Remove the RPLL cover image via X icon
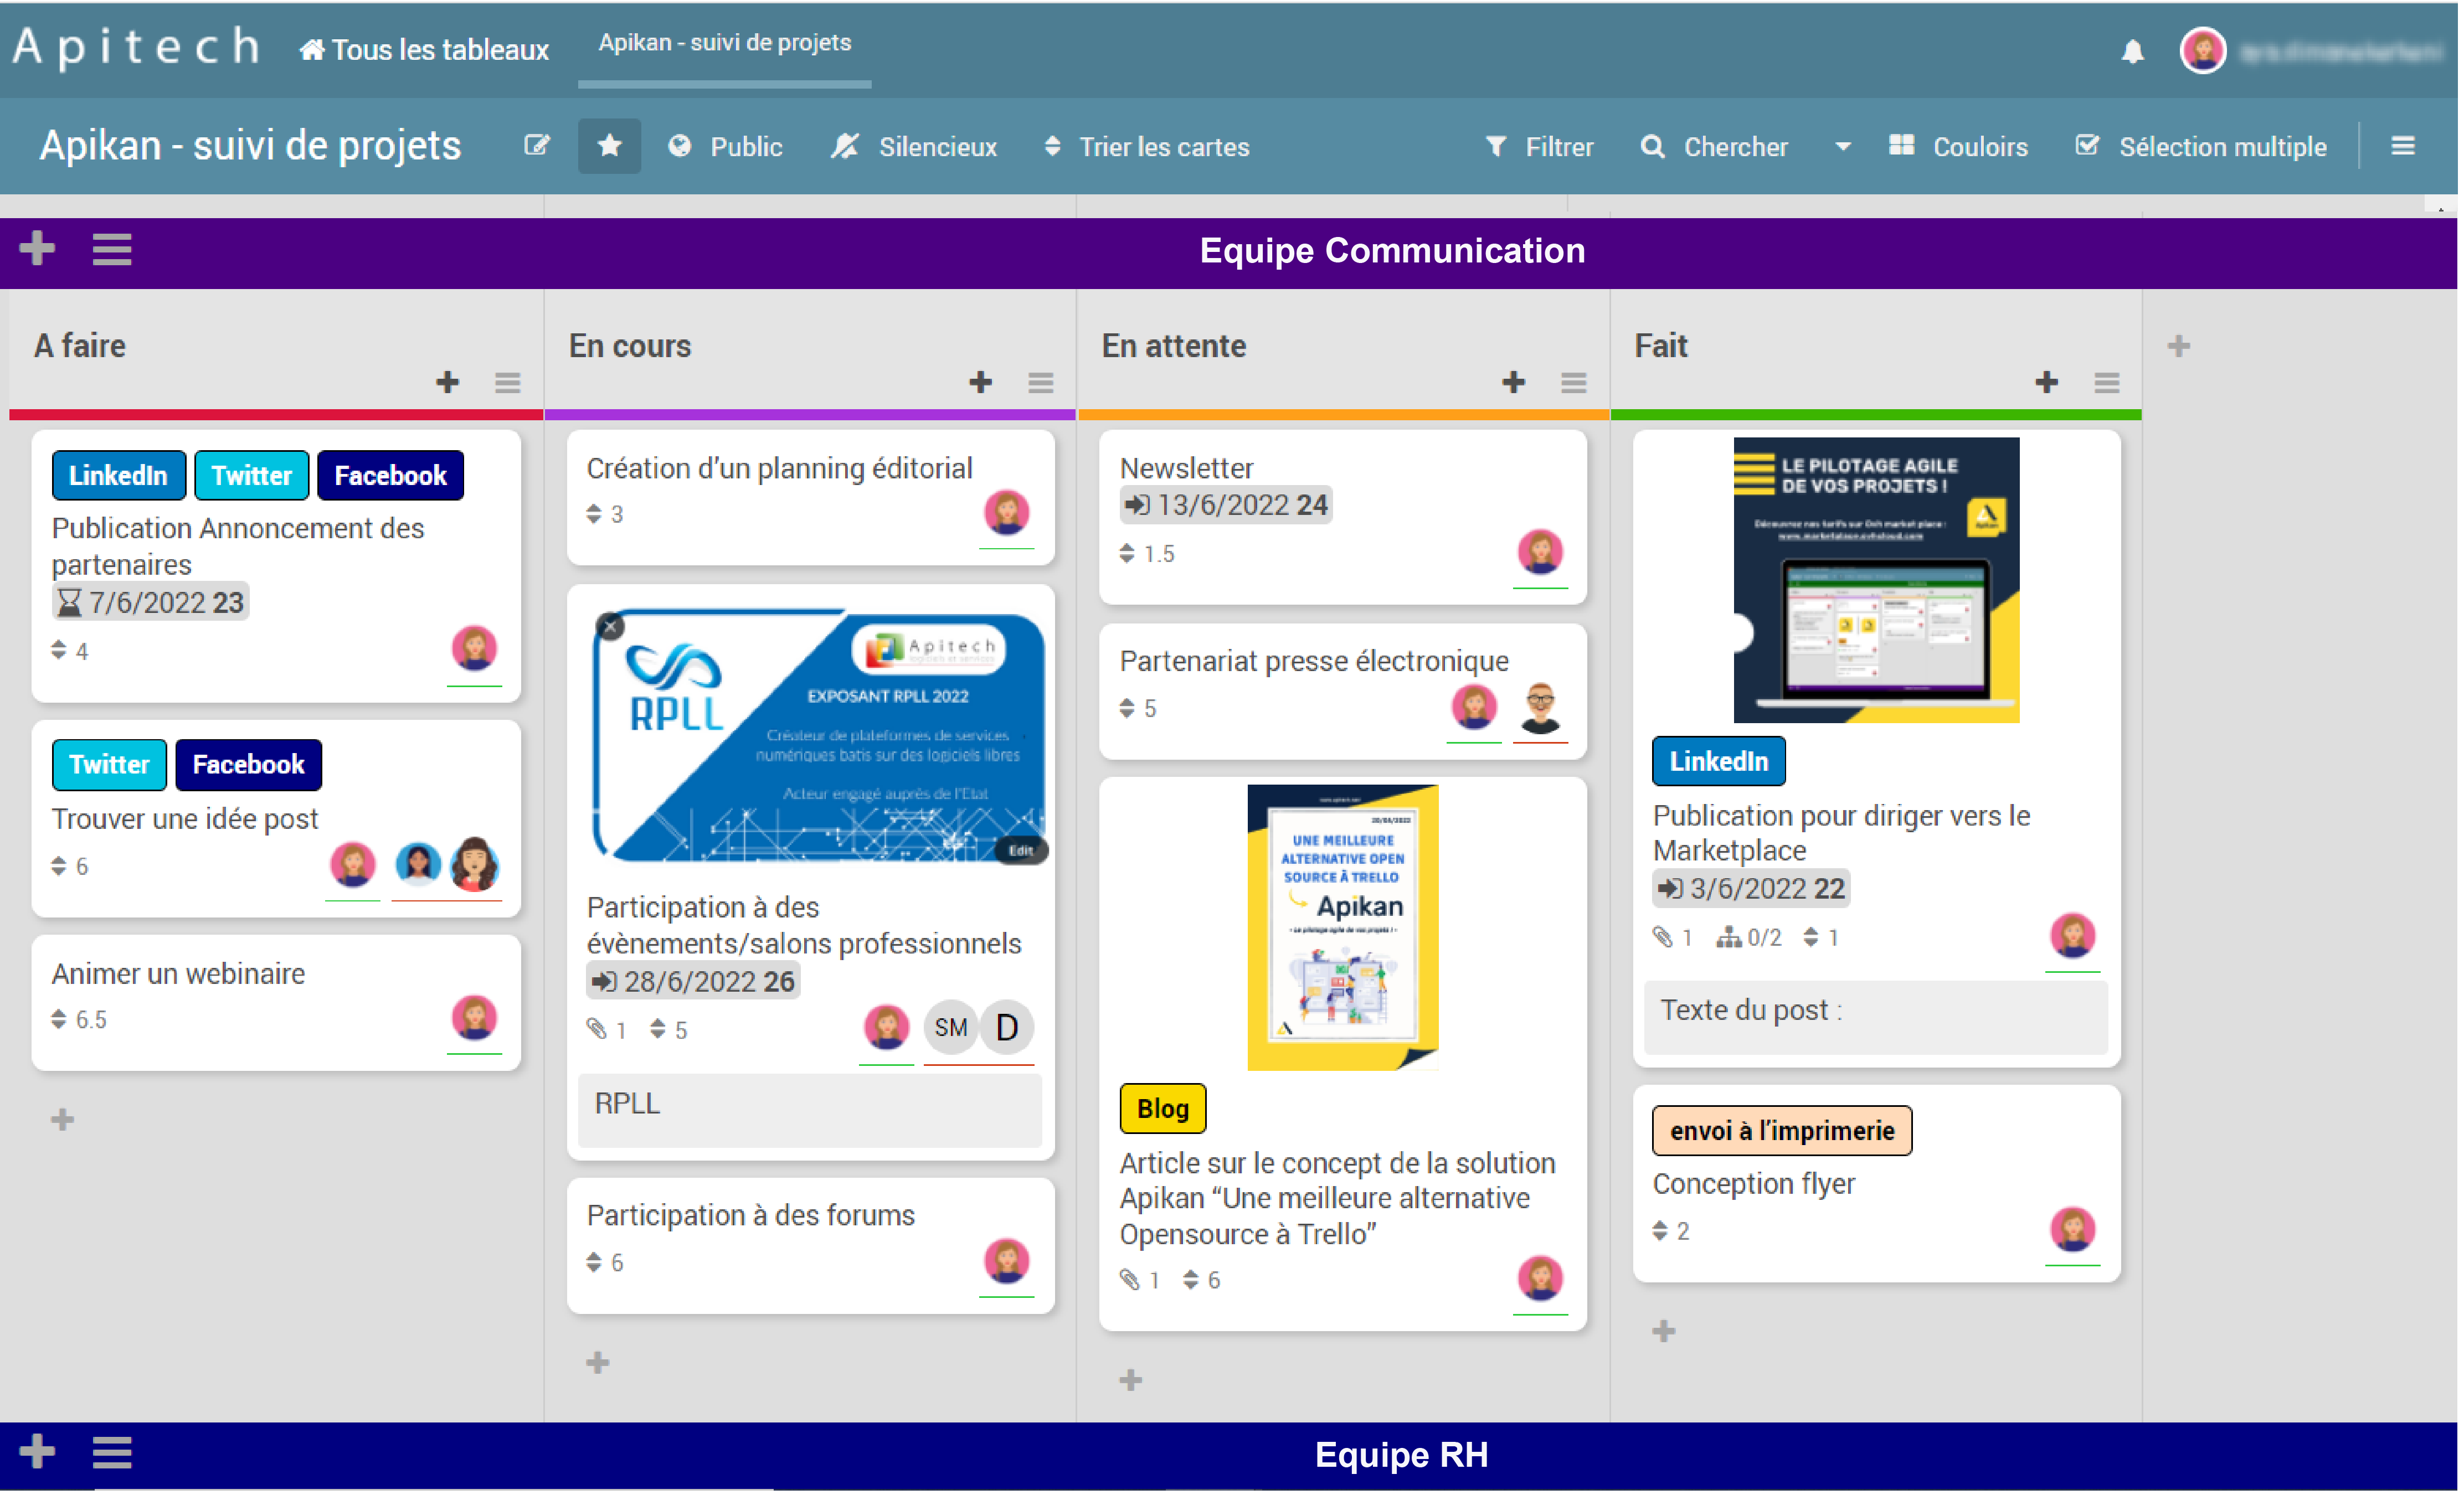The width and height of the screenshot is (2464, 1500). pyautogui.click(x=610, y=626)
